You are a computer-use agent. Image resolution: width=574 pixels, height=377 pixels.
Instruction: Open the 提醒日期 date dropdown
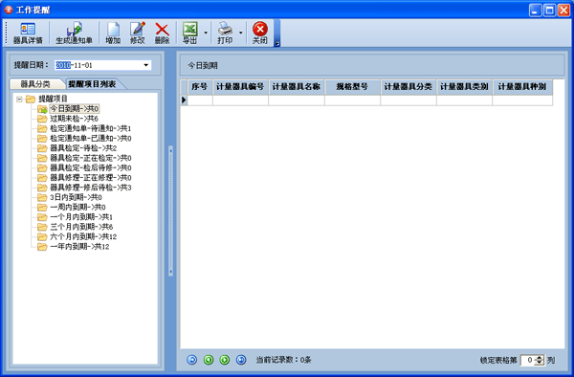pos(146,65)
